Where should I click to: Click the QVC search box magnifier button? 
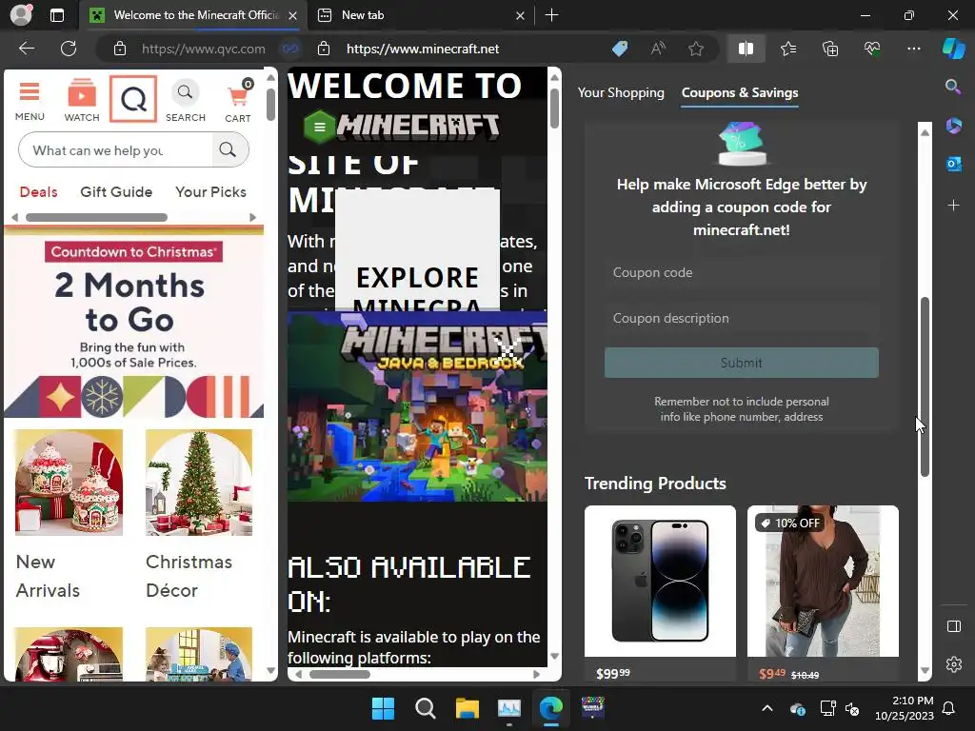coord(229,149)
